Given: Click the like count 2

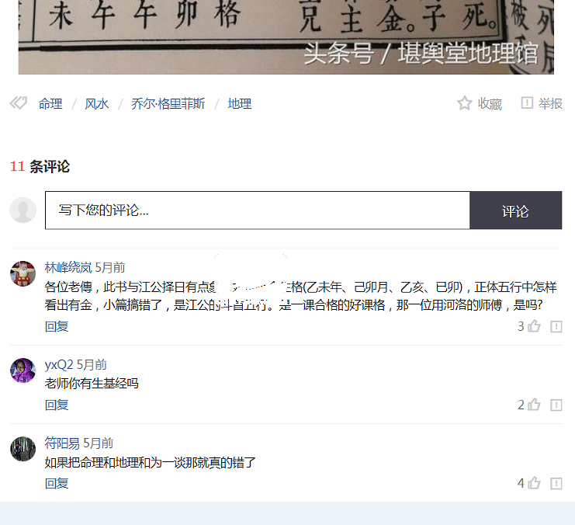Looking at the screenshot, I should pos(521,405).
